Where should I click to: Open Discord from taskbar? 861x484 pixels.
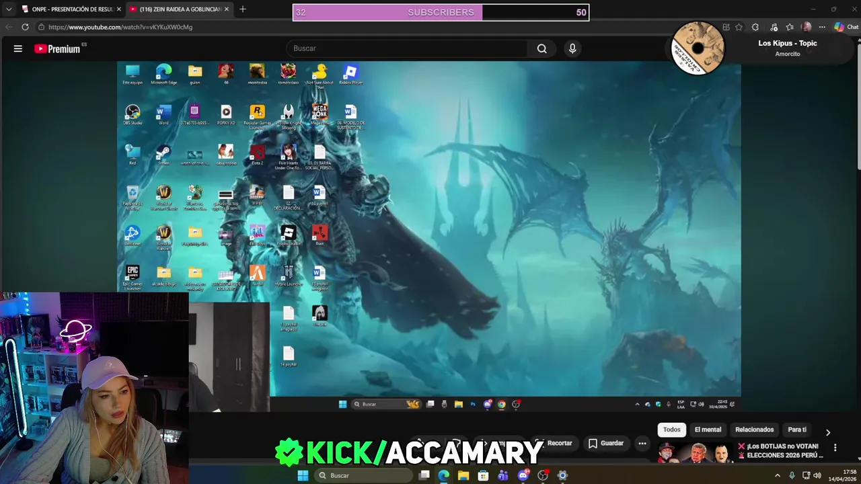(x=523, y=475)
